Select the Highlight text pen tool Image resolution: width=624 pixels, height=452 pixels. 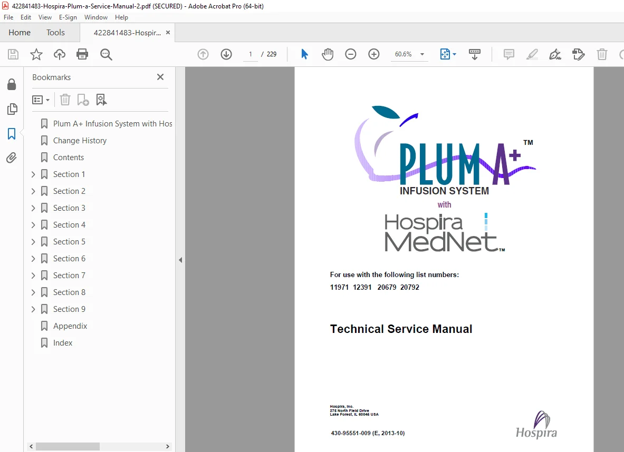[x=532, y=54]
